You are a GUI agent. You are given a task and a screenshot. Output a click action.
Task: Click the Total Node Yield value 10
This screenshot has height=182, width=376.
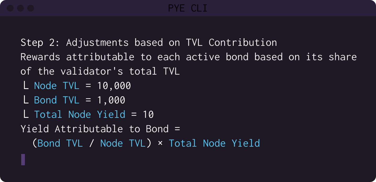[148, 114]
